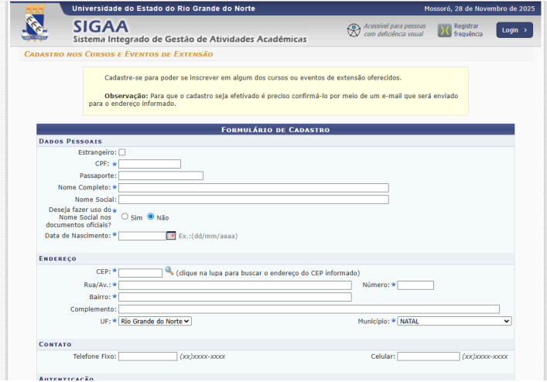
Task: Open the UF state dropdown
Action: pyautogui.click(x=155, y=322)
